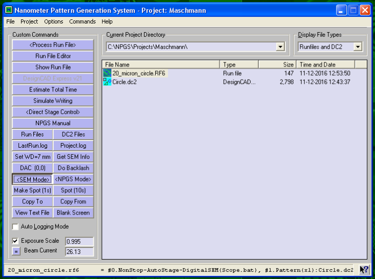Uncheck the Exposure Scale checkbox

coord(15,241)
